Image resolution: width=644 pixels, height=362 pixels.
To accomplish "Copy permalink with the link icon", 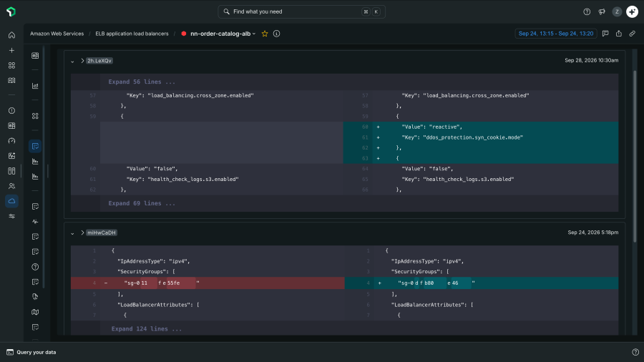I will [633, 34].
